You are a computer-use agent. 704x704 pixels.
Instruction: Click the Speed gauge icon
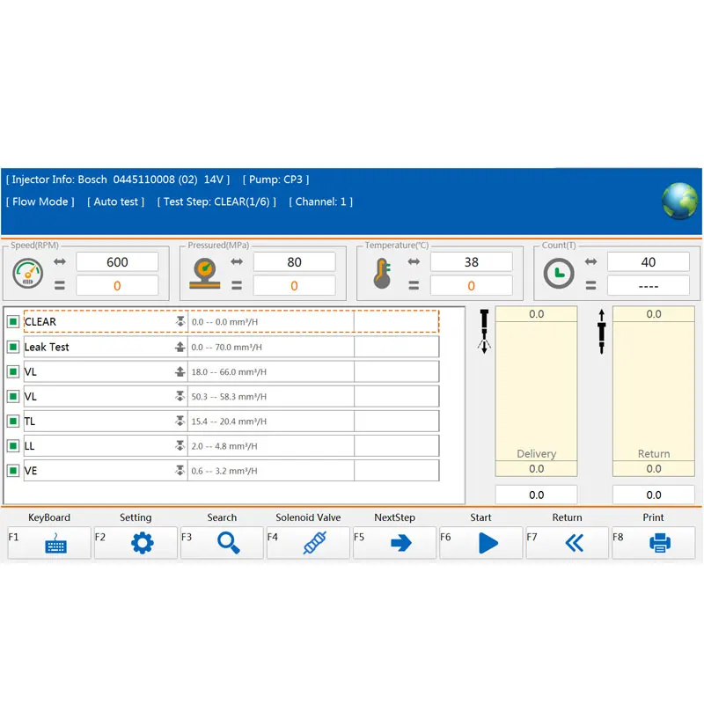pos(28,273)
